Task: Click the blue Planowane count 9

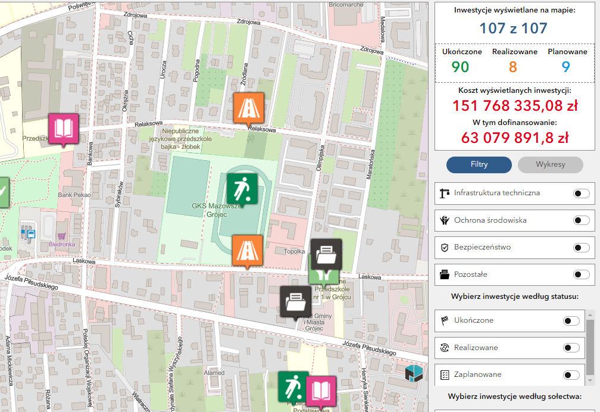Action: 565,67
